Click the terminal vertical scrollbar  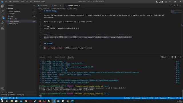tap(182, 93)
